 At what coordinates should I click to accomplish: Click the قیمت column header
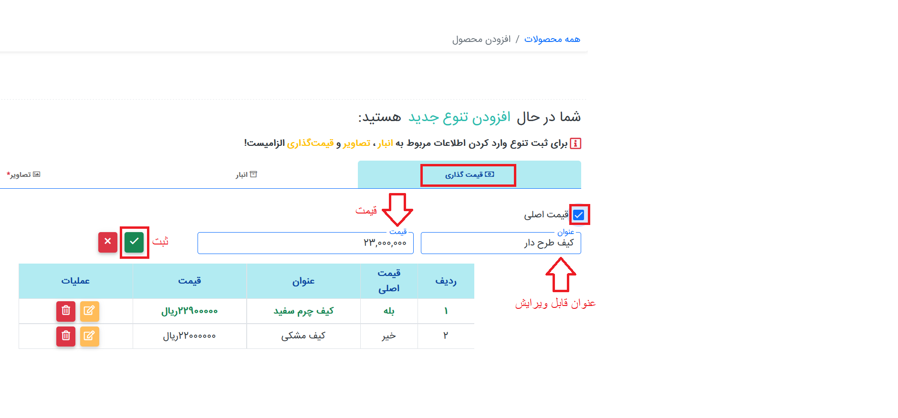[189, 281]
